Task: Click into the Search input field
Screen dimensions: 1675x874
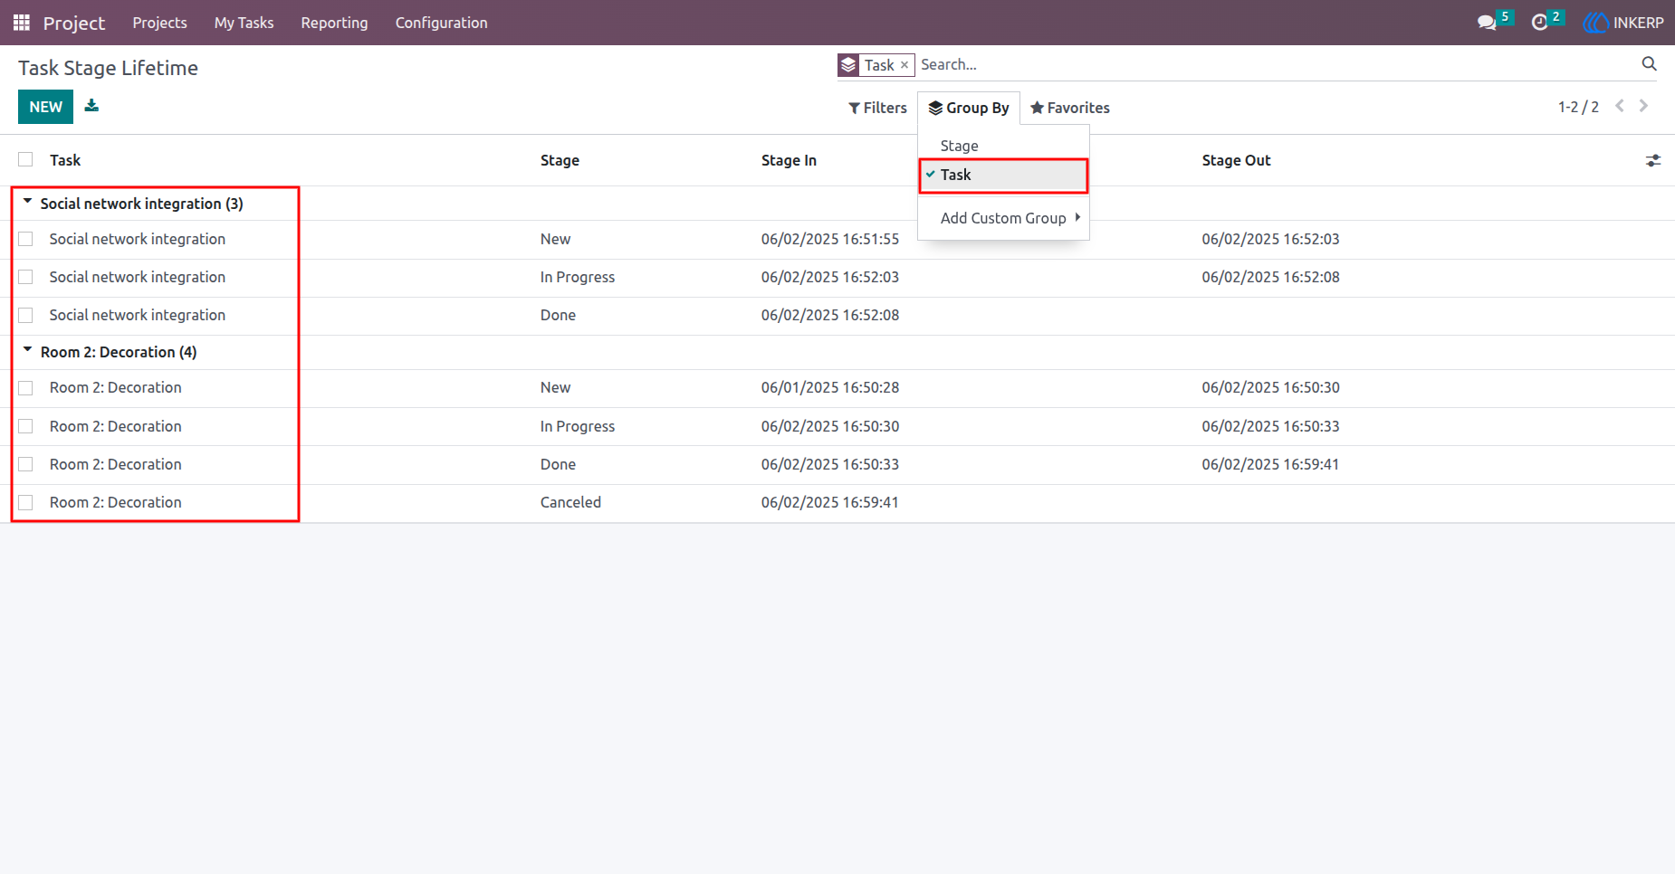Action: coord(1277,64)
